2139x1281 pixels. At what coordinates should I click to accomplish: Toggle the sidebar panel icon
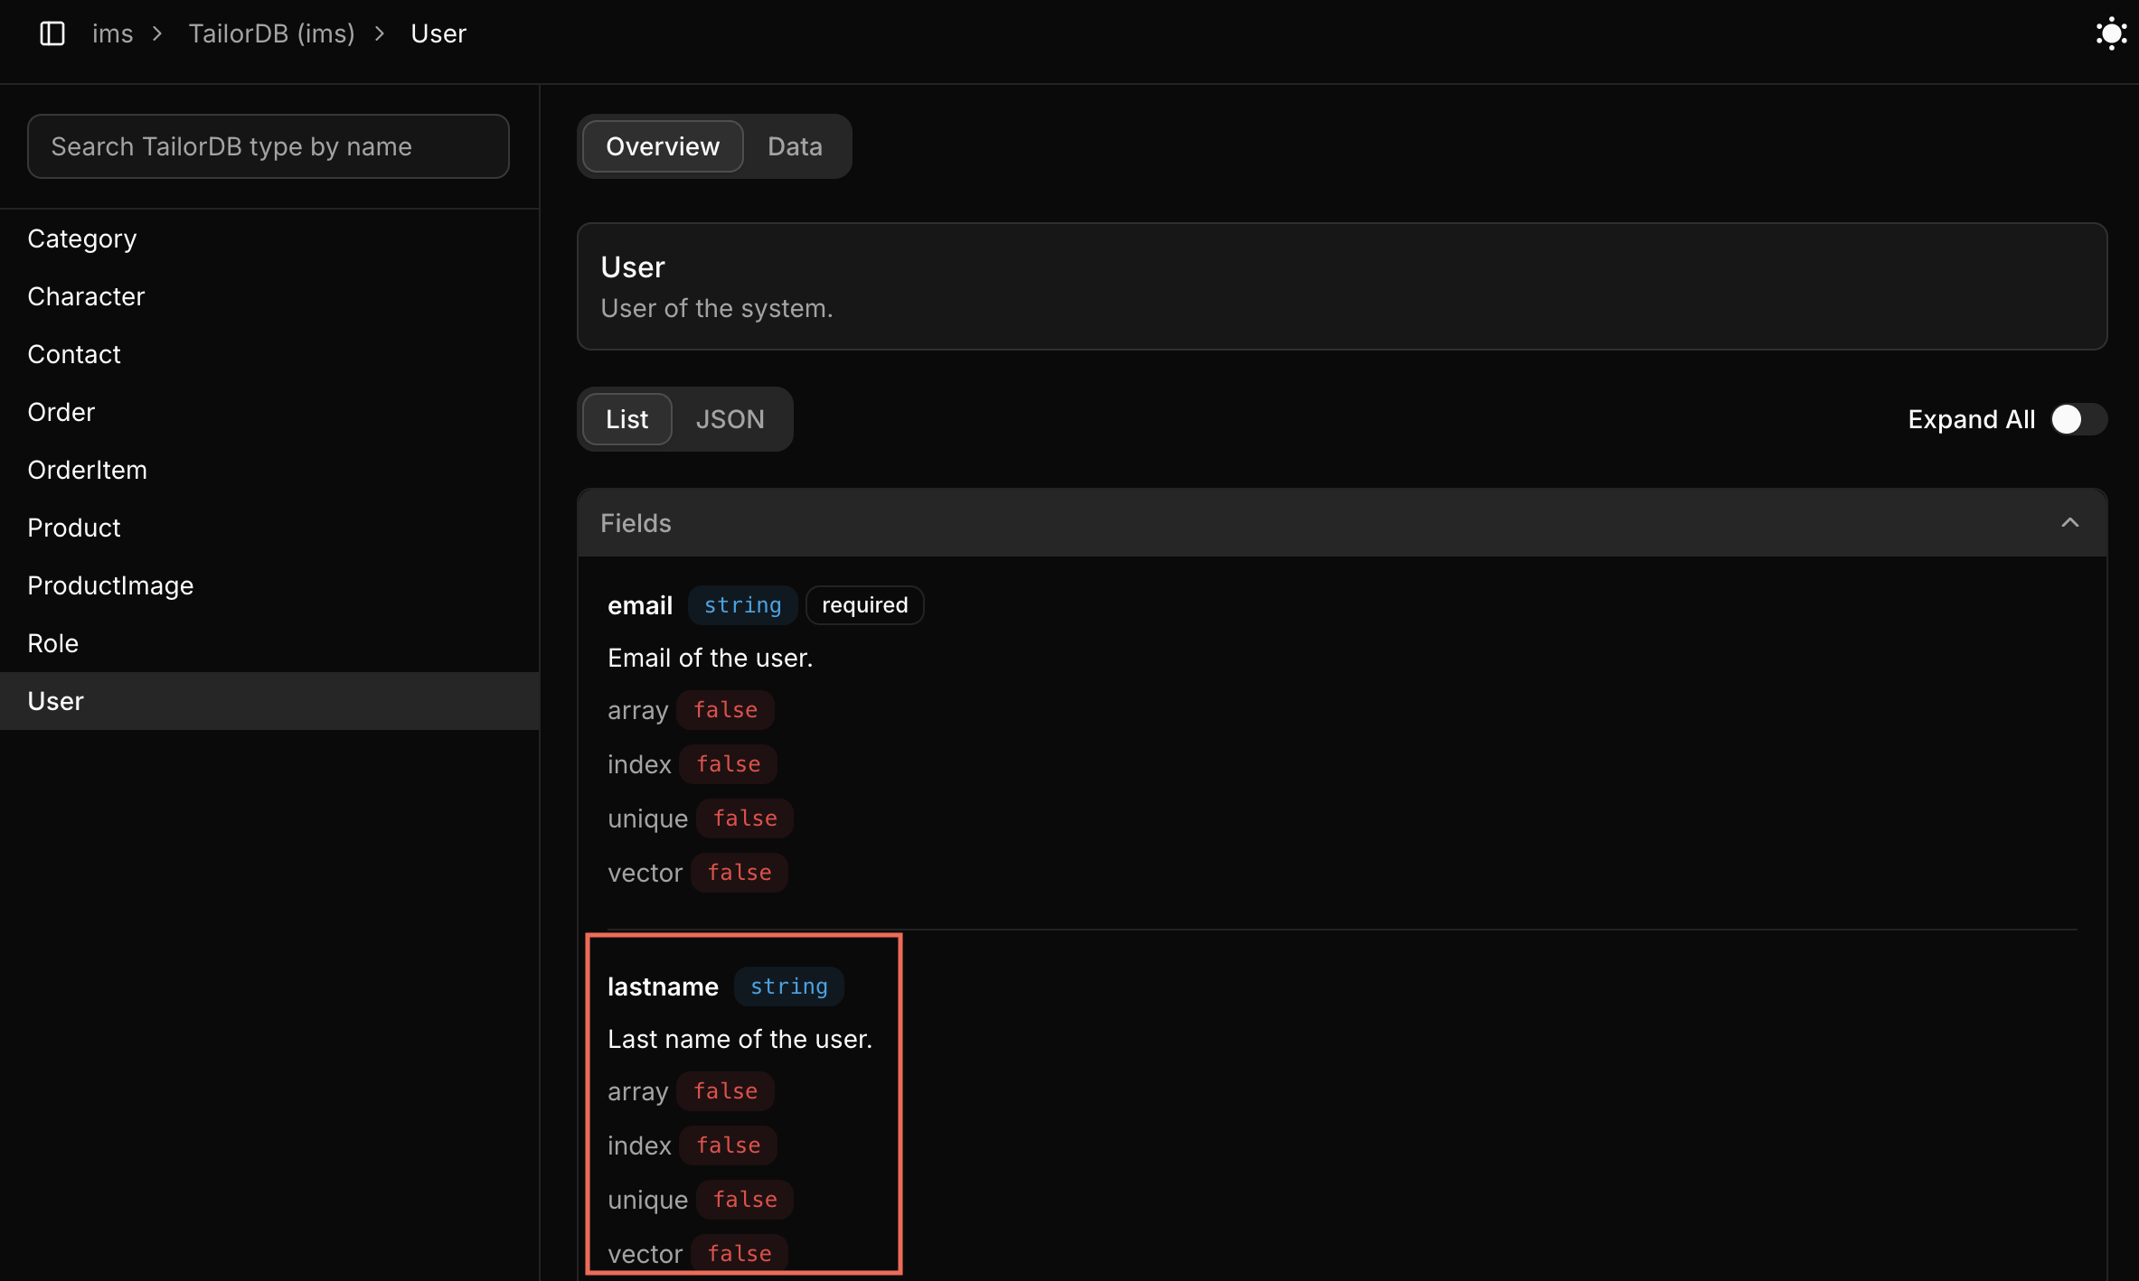pos(52,33)
